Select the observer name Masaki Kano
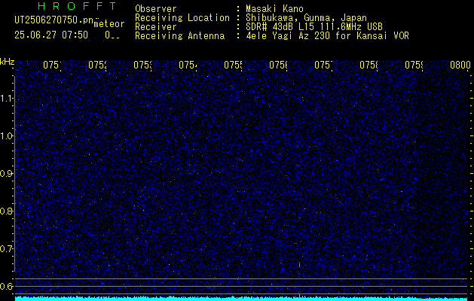Image resolution: width=474 pixels, height=301 pixels. (x=274, y=8)
